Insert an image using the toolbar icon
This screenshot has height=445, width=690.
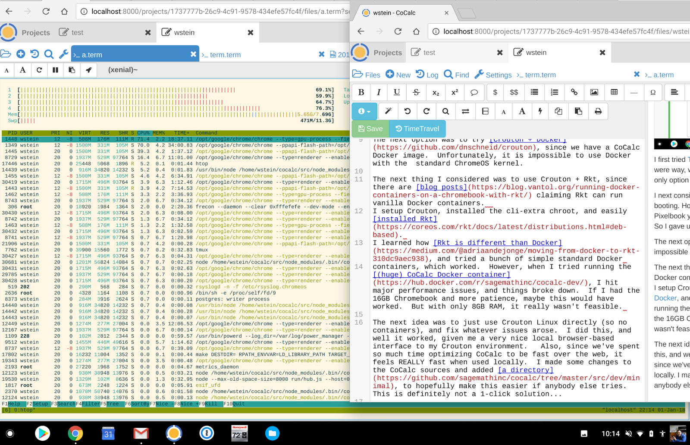[594, 92]
